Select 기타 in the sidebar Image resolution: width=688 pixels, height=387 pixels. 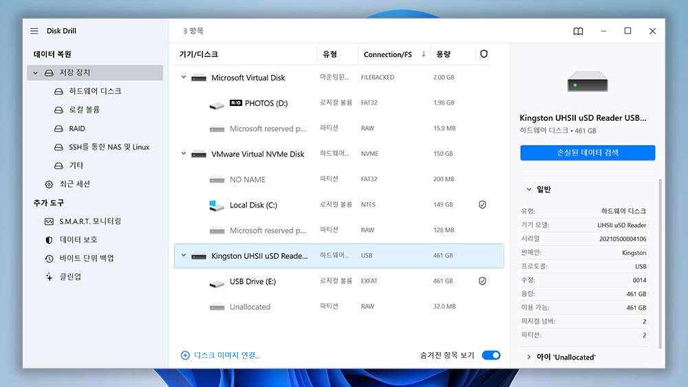click(76, 165)
